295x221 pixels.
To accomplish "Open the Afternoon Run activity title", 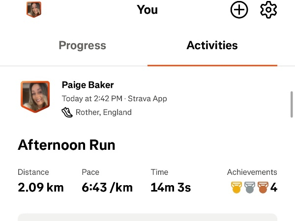I will [66, 145].
